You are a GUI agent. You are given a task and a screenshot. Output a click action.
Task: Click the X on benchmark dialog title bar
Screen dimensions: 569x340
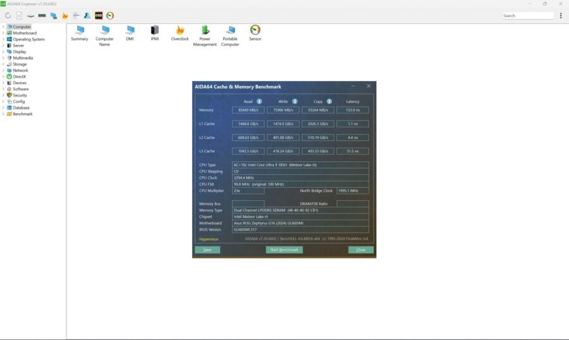click(369, 86)
